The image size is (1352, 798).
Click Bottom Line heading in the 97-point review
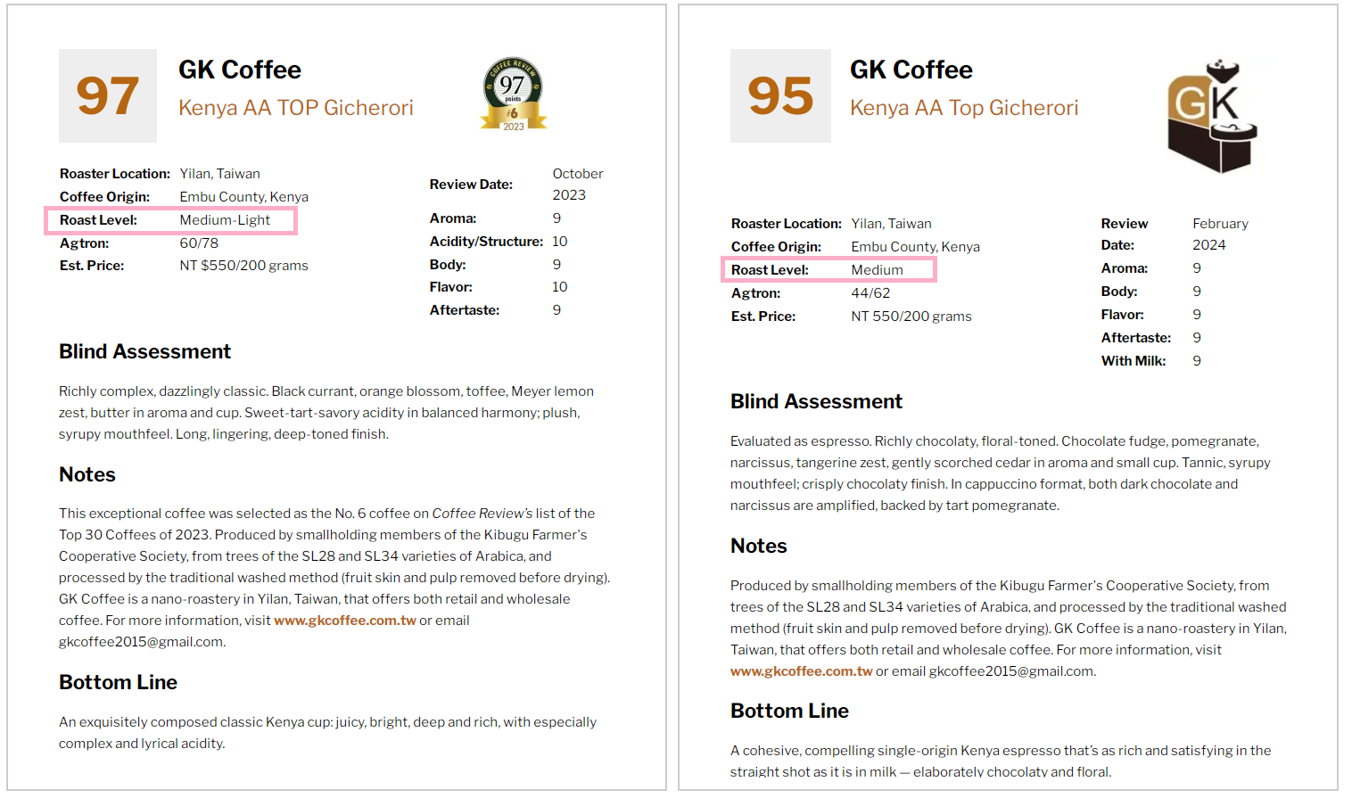pyautogui.click(x=118, y=683)
